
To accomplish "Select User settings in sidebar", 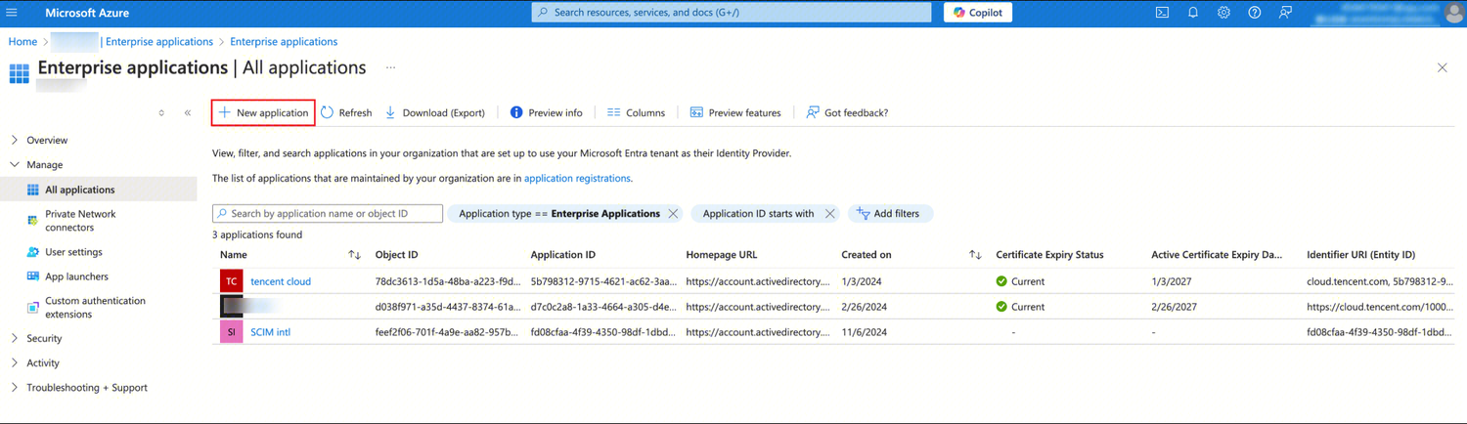I will pos(73,252).
